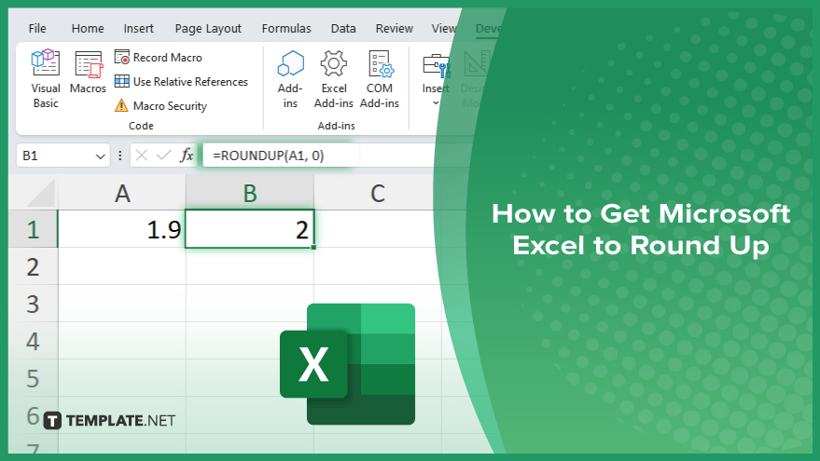Viewport: 820px width, 461px height.
Task: Open COM Add-ins
Action: coord(380,79)
